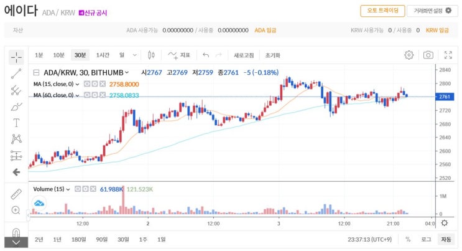
Task: Hide the MA 15 indicator with eye icon
Action: 87,84
